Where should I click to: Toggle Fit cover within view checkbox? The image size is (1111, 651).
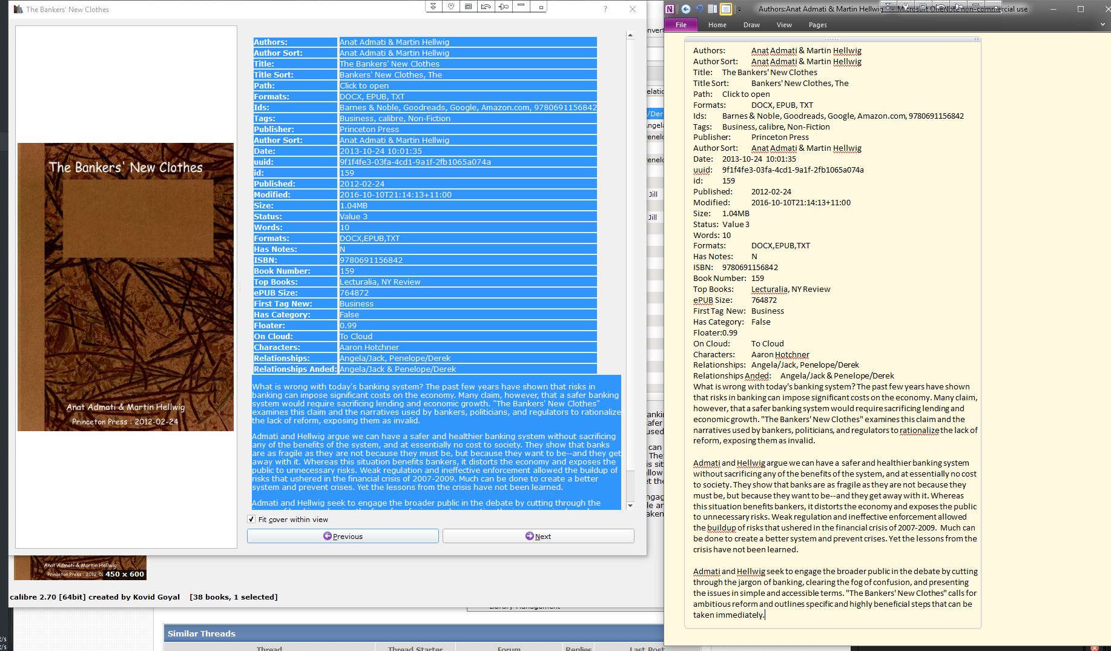(x=251, y=519)
